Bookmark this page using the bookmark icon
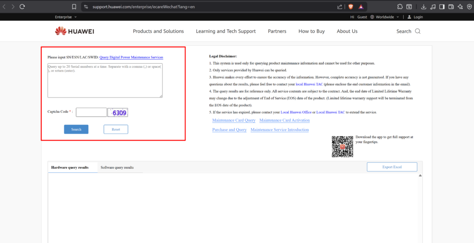Image resolution: width=474 pixels, height=243 pixels. [74, 6]
